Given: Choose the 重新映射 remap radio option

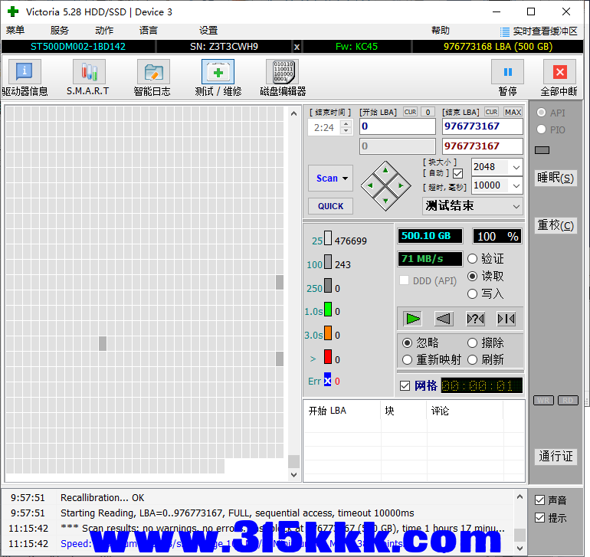Looking at the screenshot, I should point(408,359).
